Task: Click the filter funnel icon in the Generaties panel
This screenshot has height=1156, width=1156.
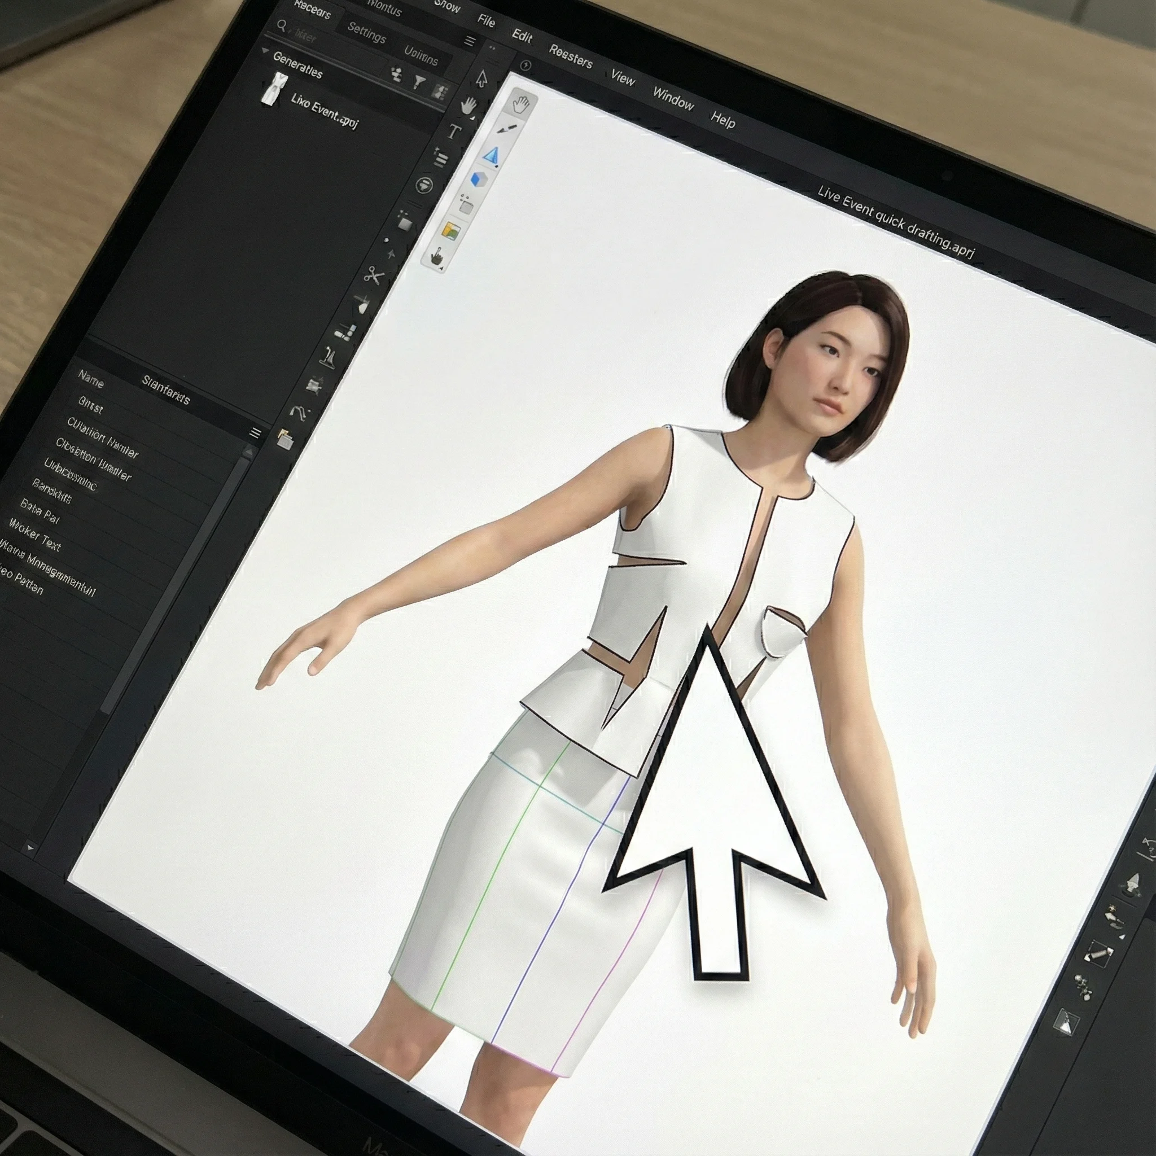Action: 419,82
